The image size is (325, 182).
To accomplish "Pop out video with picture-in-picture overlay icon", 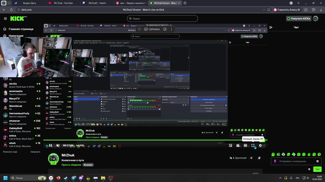I will click(165, 29).
